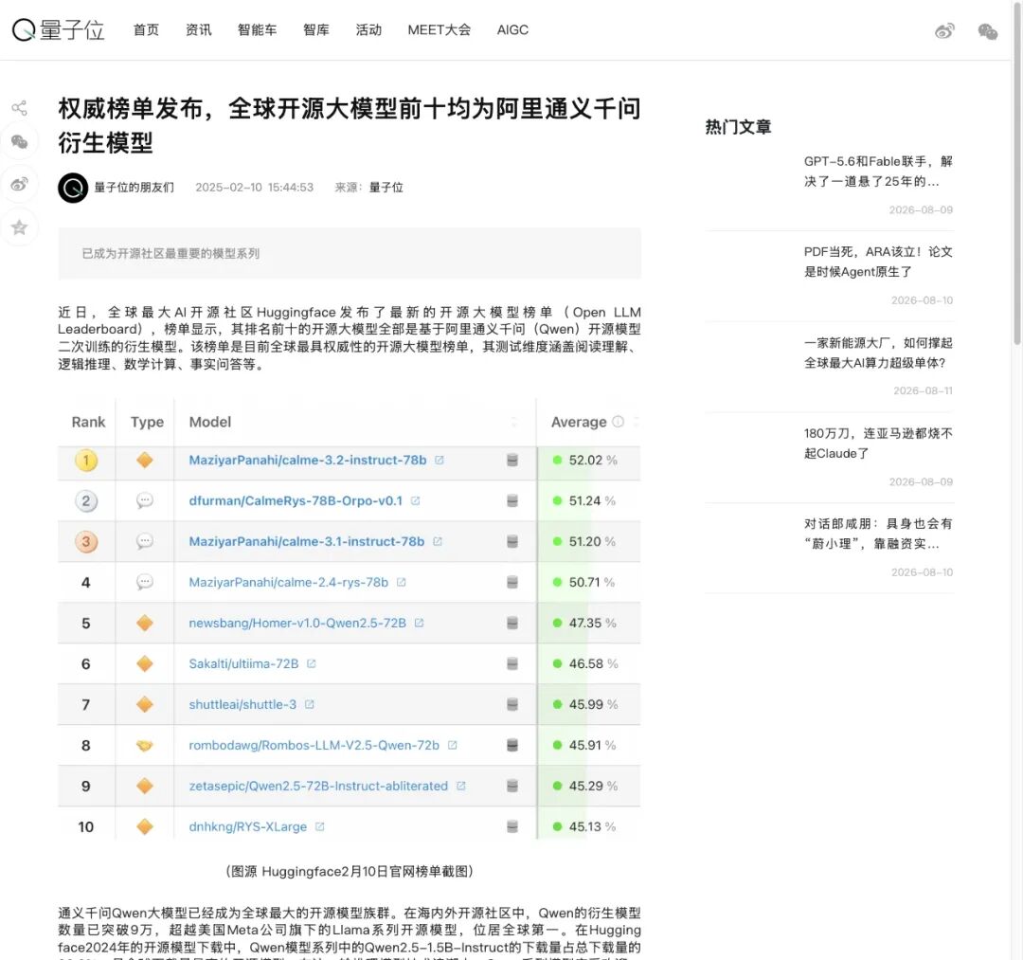Open zetasepic/Qwen2.5-72B-Instruct-abliterated link
1023x960 pixels.
click(x=318, y=786)
